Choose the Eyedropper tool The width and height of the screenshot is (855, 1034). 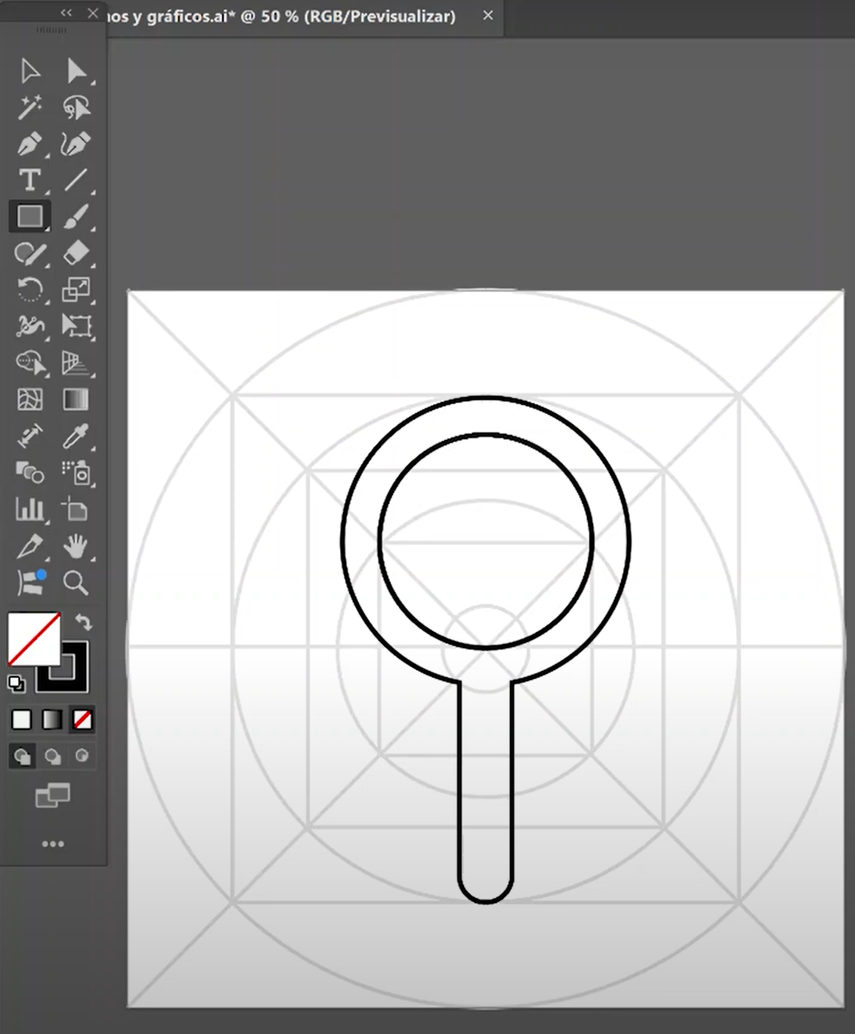76,436
